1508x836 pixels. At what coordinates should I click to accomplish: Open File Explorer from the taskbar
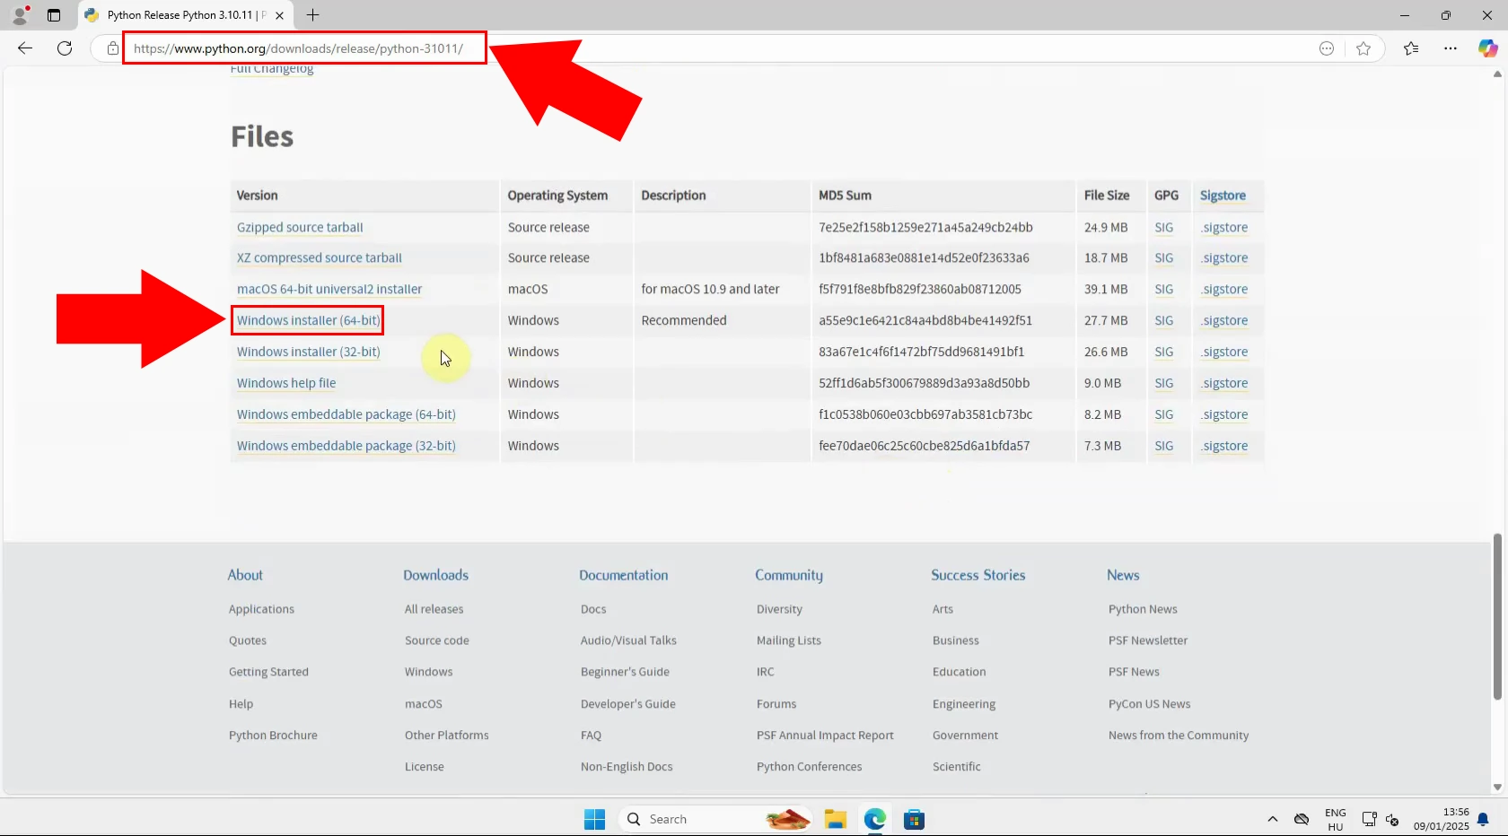coord(836,819)
